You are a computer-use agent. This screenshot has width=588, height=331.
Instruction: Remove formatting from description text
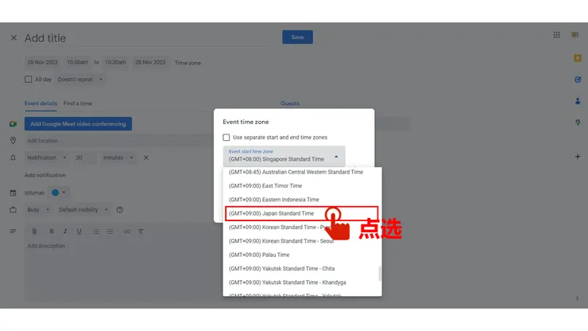[x=141, y=232]
